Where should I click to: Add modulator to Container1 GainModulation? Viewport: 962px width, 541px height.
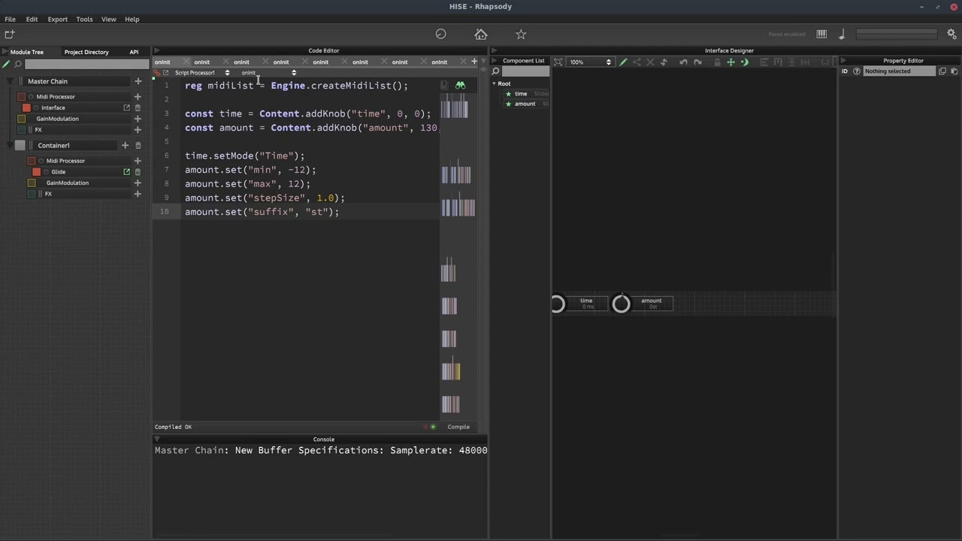[x=138, y=183]
